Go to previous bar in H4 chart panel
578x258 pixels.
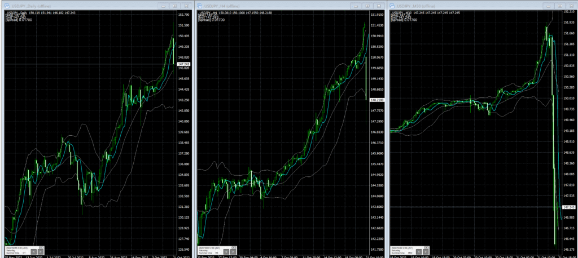(227, 252)
